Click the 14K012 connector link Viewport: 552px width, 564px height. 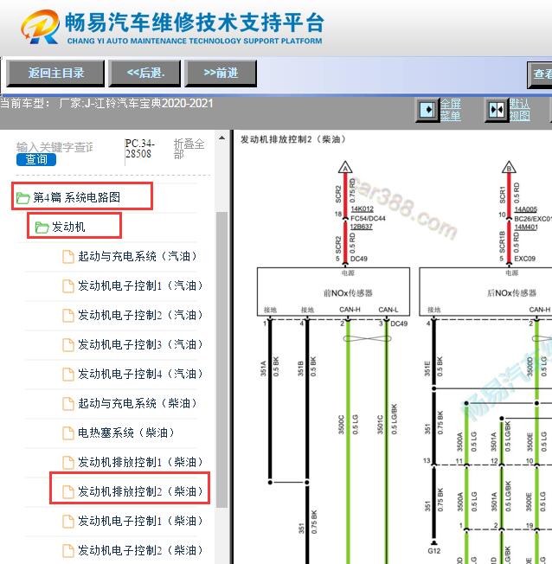[x=362, y=209]
